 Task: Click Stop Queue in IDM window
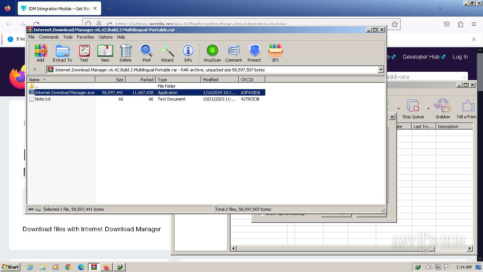click(413, 110)
